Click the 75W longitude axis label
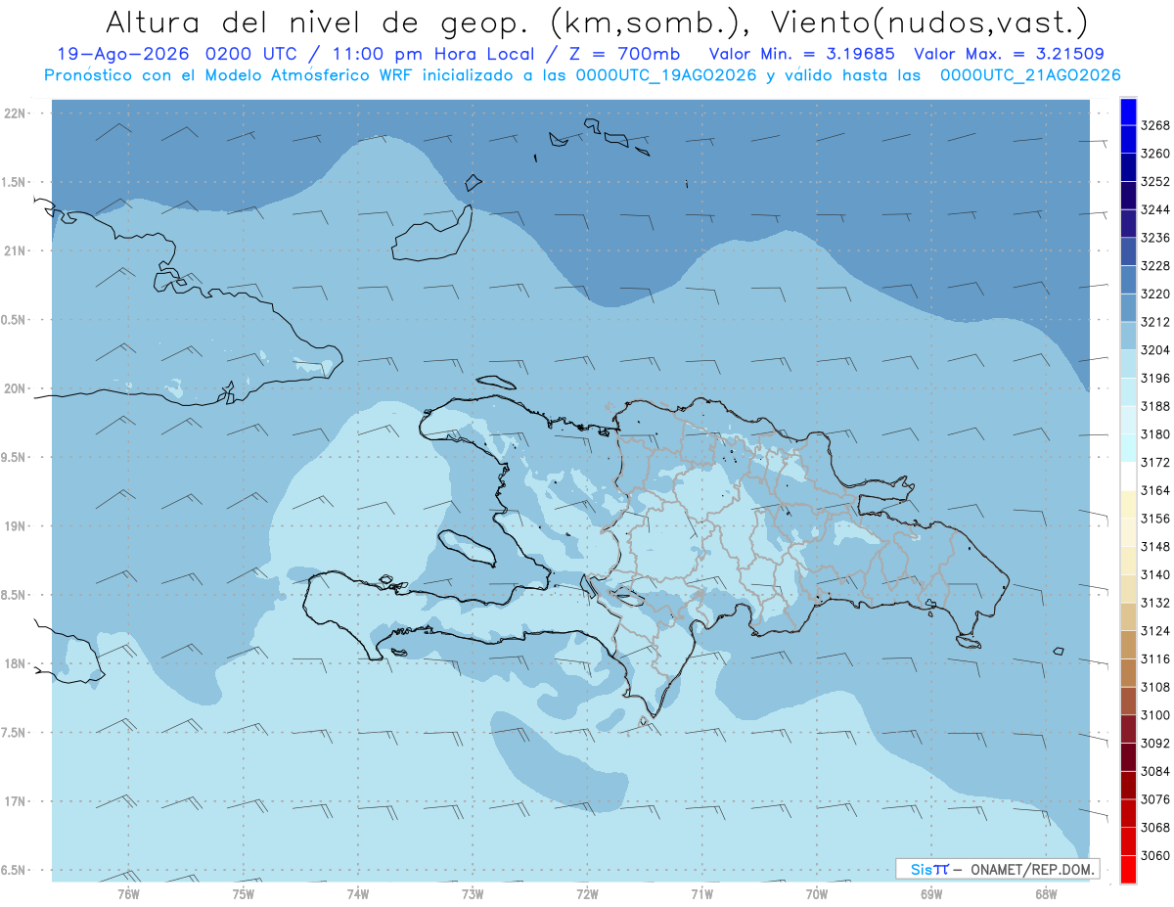The height and width of the screenshot is (907, 1174). [244, 893]
